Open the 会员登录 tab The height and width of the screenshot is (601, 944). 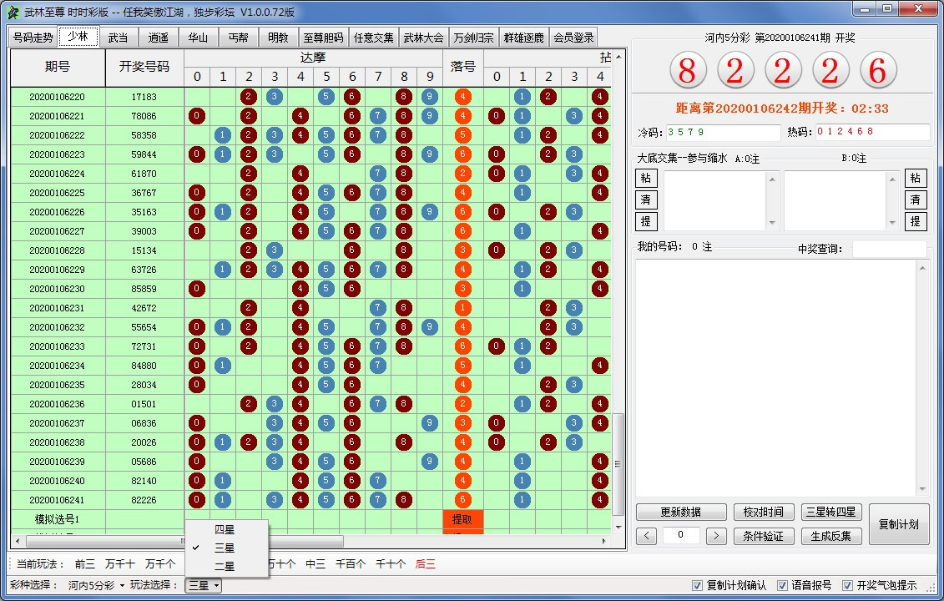coord(573,38)
